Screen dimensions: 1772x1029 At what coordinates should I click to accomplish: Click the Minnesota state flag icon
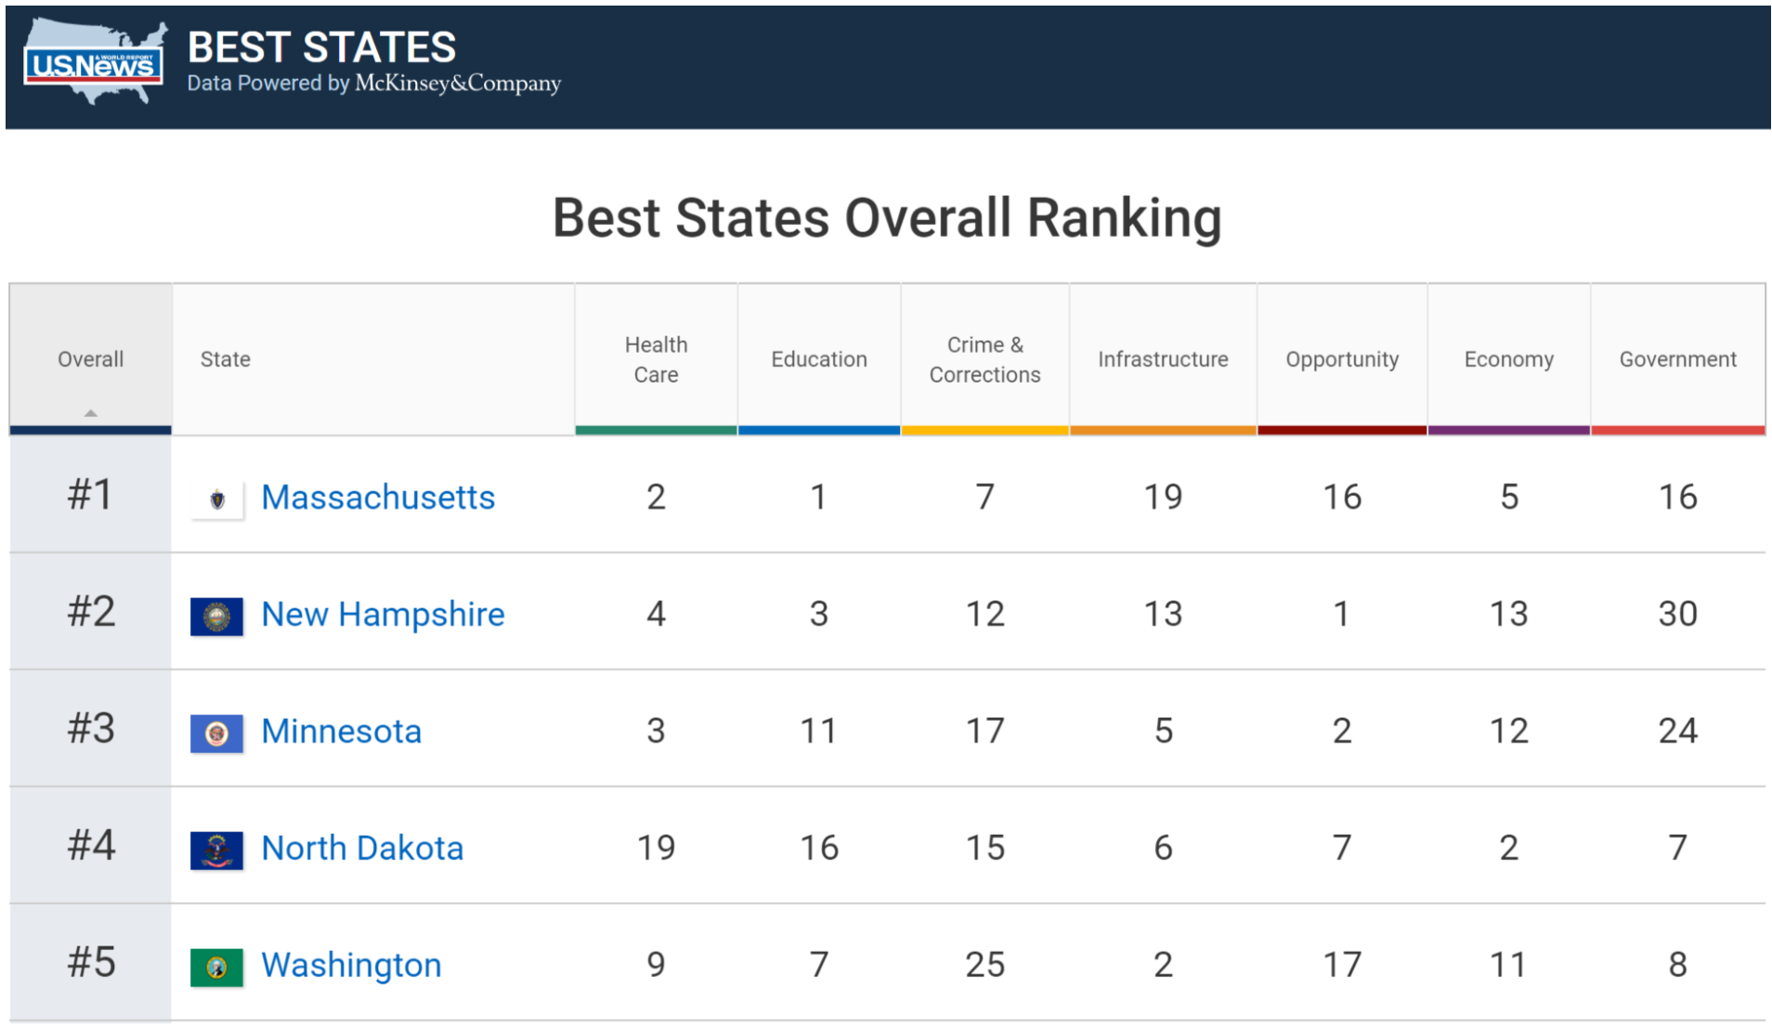(216, 734)
